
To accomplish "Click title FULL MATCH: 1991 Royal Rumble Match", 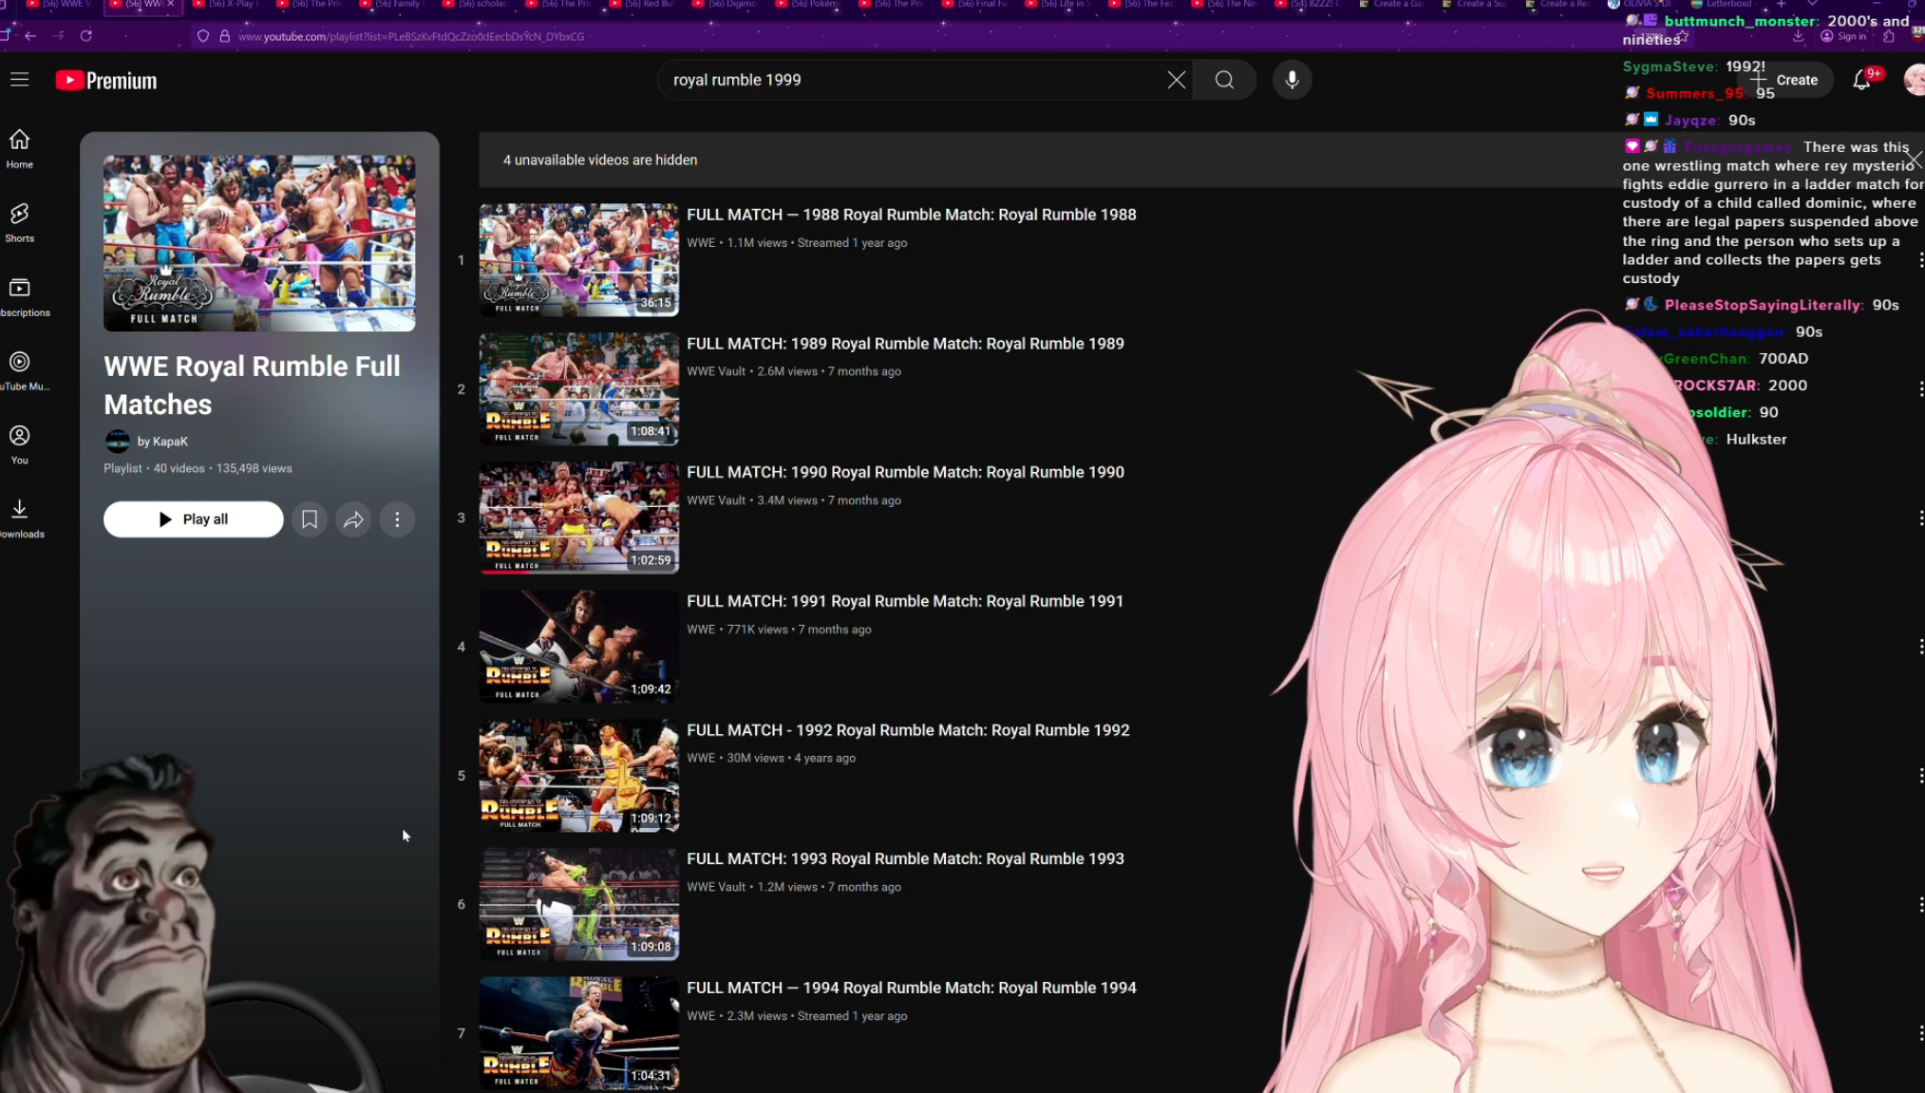I will pyautogui.click(x=905, y=601).
